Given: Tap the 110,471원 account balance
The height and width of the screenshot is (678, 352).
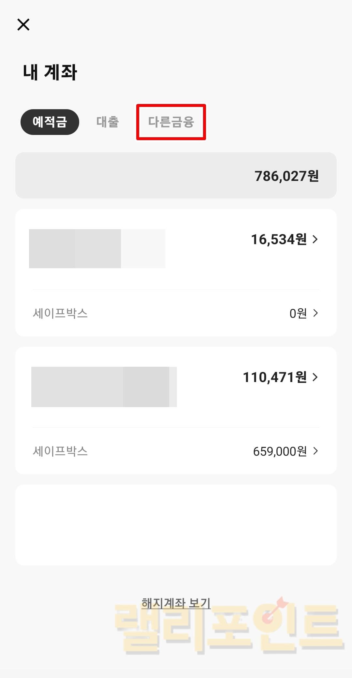Looking at the screenshot, I should click(x=275, y=377).
